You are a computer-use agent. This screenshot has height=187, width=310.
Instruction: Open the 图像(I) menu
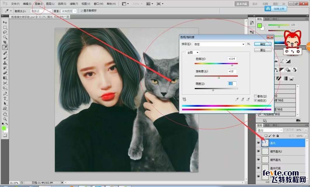pos(39,4)
